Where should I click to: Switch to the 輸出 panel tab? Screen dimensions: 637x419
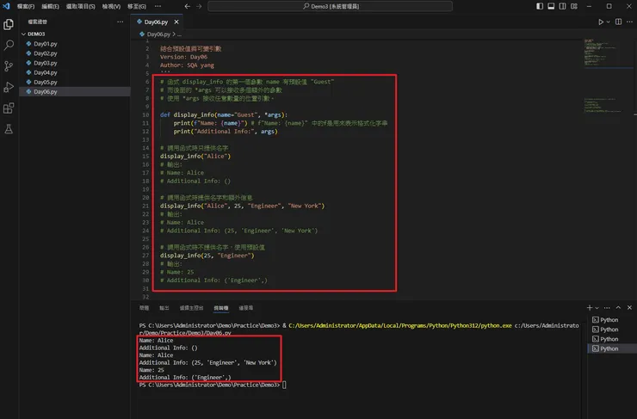click(164, 307)
